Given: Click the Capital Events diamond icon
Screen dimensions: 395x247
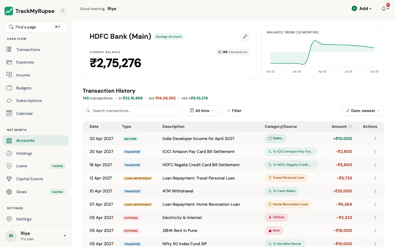Looking at the screenshot, I should pos(9,179).
